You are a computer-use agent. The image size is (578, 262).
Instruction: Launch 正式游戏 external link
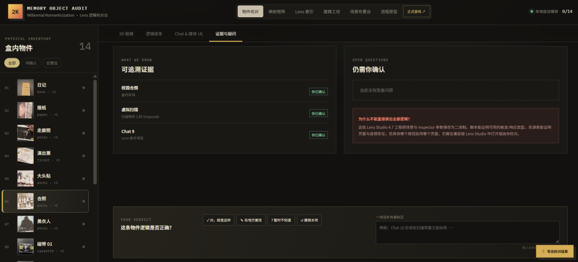pos(416,11)
